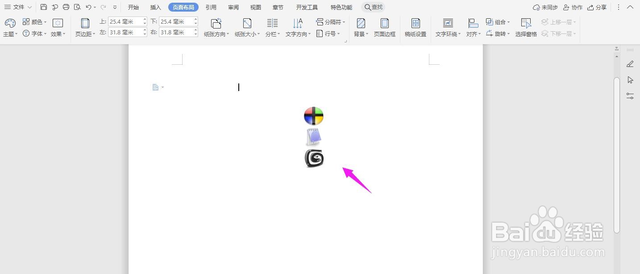Open the 页边距 (Margins) menu

[85, 28]
